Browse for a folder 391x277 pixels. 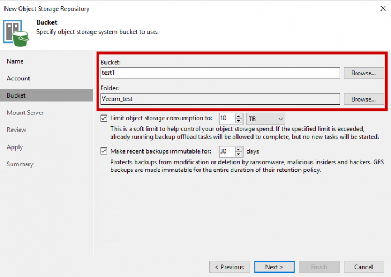point(364,99)
